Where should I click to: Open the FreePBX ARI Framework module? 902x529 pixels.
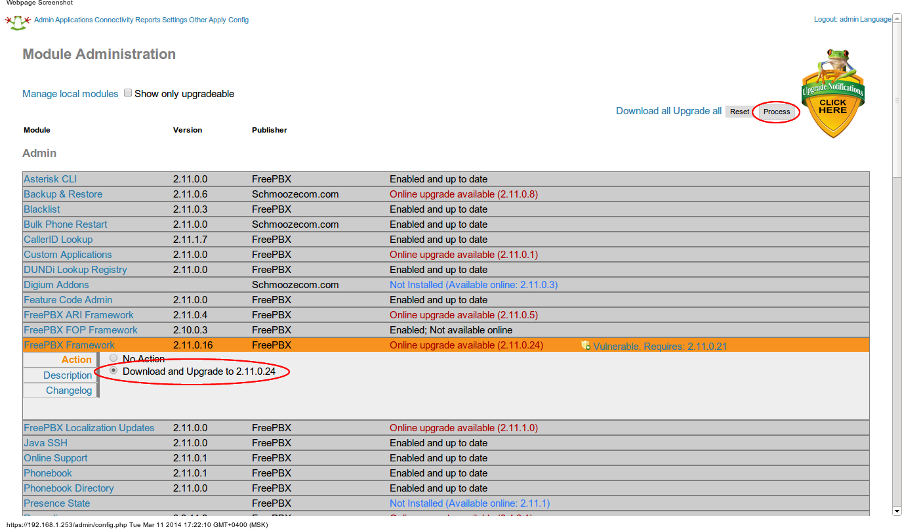(79, 315)
